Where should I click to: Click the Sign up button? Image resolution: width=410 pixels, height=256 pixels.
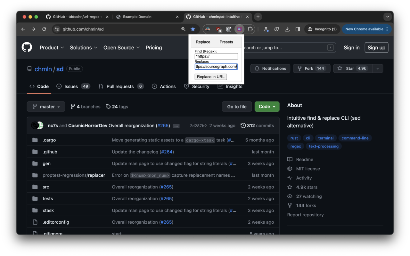click(376, 47)
